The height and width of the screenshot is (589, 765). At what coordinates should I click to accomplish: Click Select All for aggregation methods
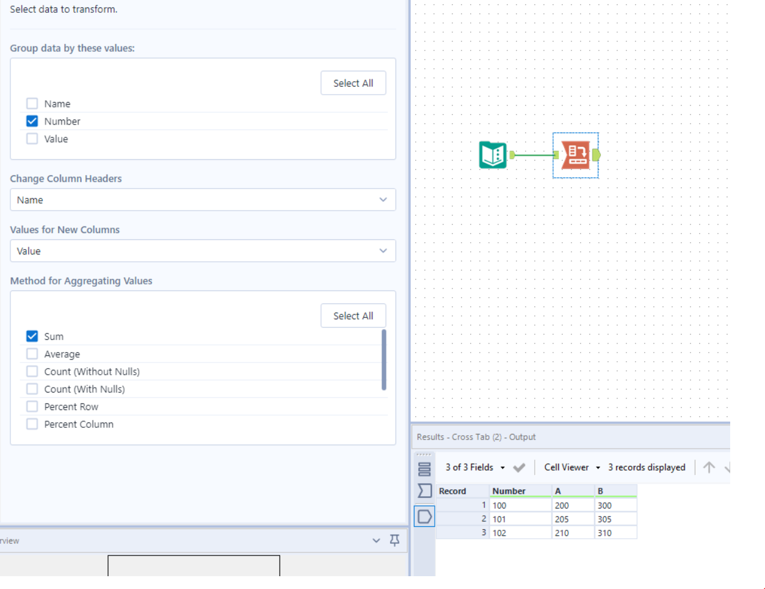pyautogui.click(x=353, y=316)
